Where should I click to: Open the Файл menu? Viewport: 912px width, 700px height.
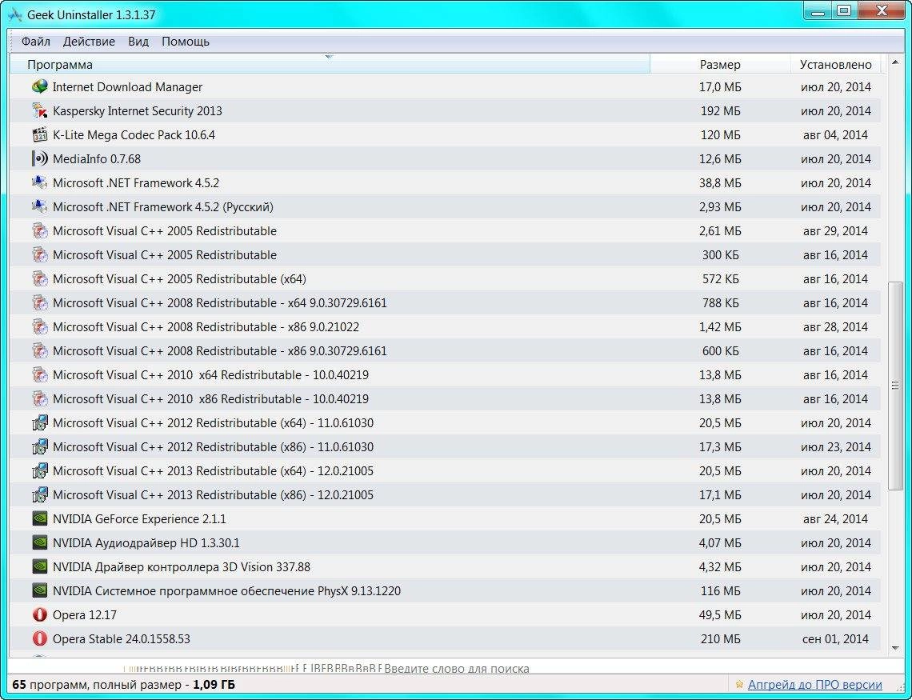tap(35, 42)
